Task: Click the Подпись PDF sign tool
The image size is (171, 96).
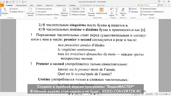Action: pos(123,12)
